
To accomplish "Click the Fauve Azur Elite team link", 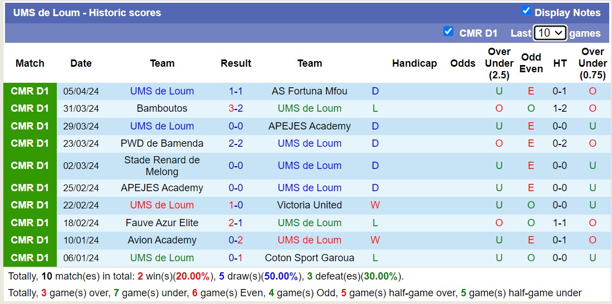I will point(161,223).
